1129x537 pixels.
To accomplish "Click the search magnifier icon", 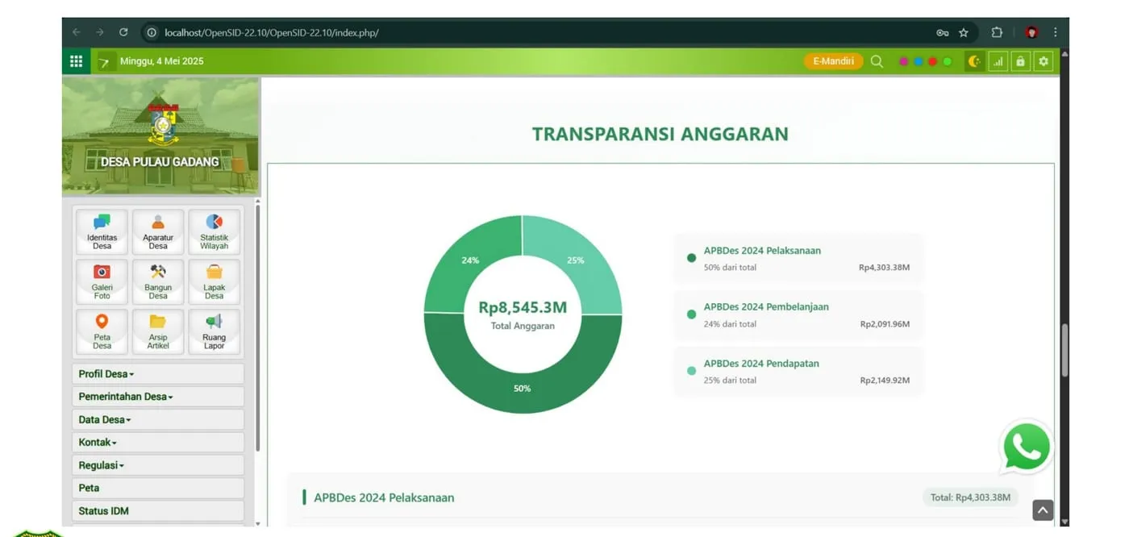I will tap(877, 61).
